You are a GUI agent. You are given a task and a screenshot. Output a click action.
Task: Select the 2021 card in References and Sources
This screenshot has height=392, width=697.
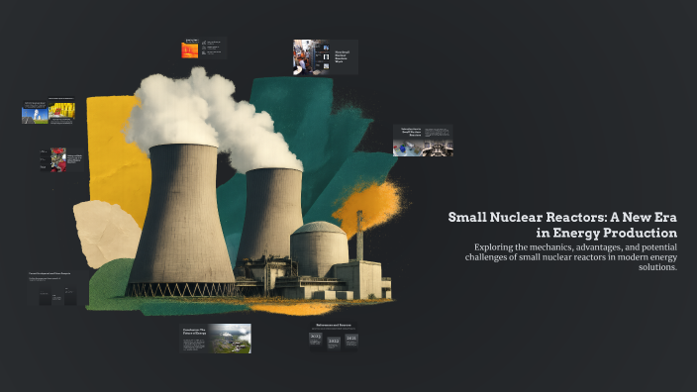point(351,340)
